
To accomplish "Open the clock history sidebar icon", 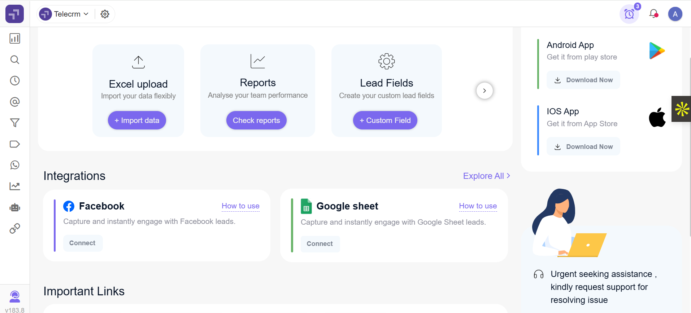I will [15, 81].
